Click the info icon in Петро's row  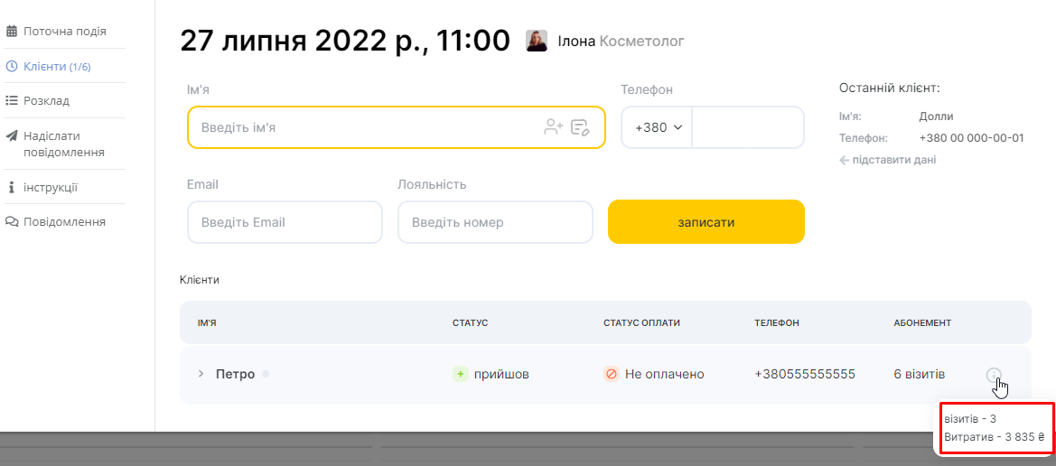[x=994, y=375]
